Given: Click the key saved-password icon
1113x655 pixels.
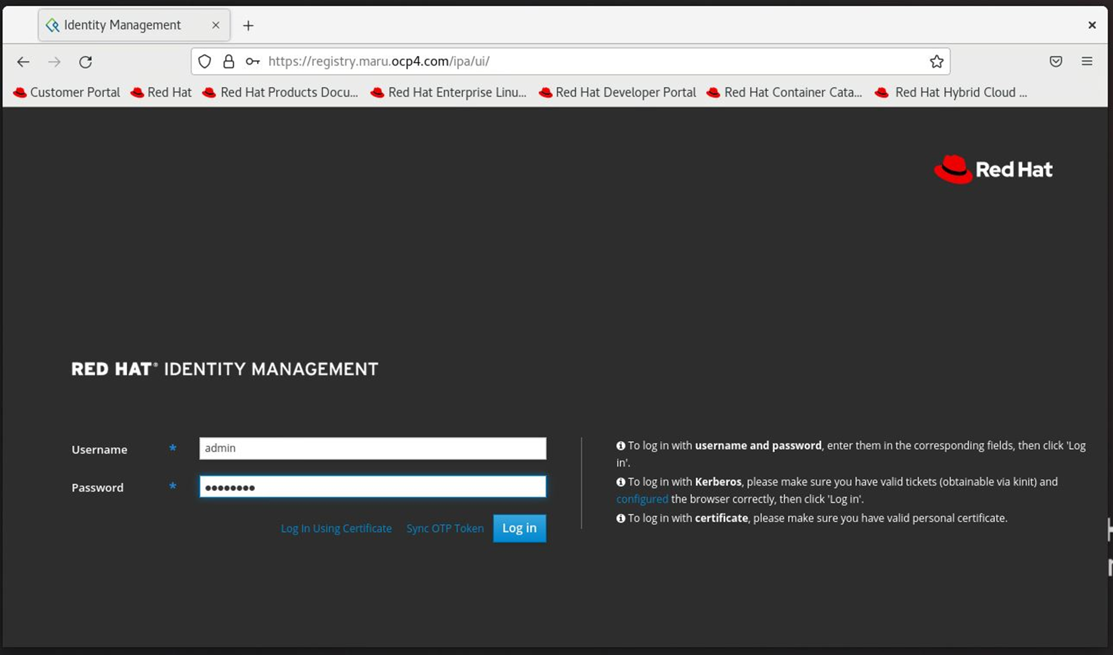Looking at the screenshot, I should 253,61.
